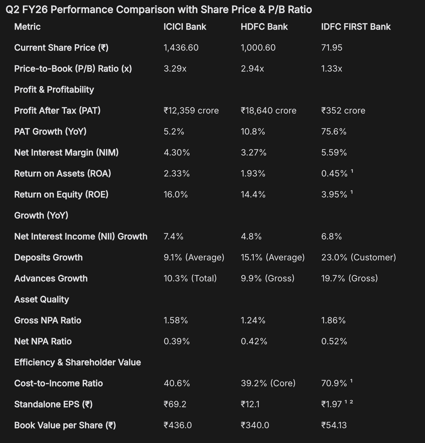The width and height of the screenshot is (425, 443).
Task: Click the HDFC Bank column header
Action: coord(264,27)
